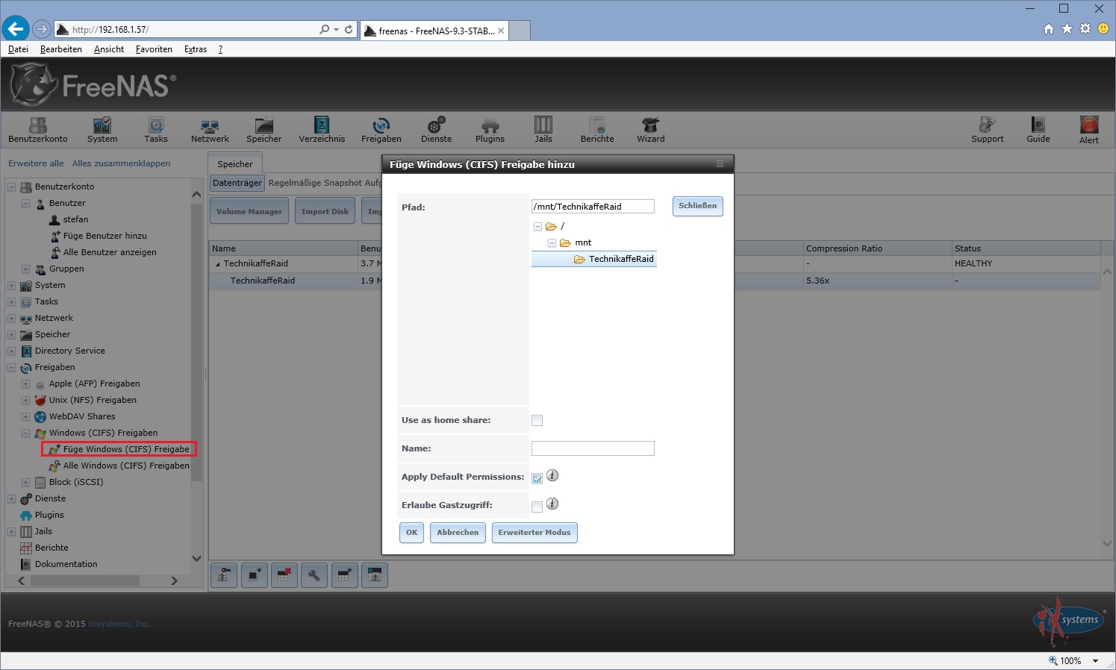Collapse Benutzerkonto tree node

11,187
